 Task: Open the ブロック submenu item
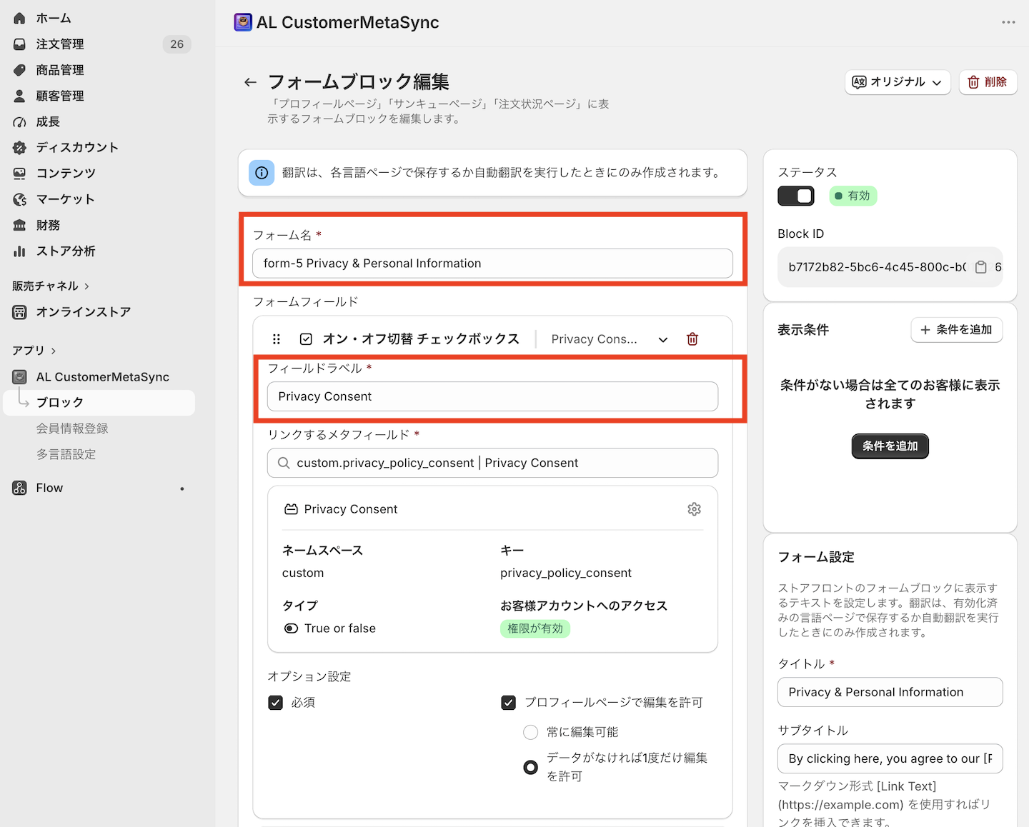coord(99,403)
